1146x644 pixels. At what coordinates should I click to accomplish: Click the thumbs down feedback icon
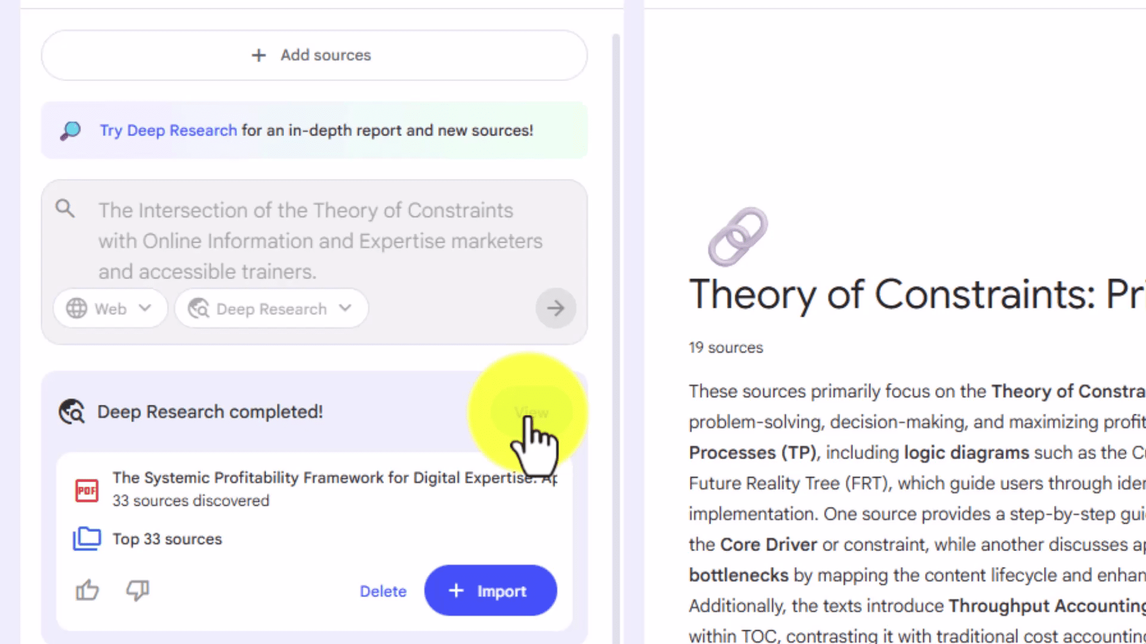[137, 590]
